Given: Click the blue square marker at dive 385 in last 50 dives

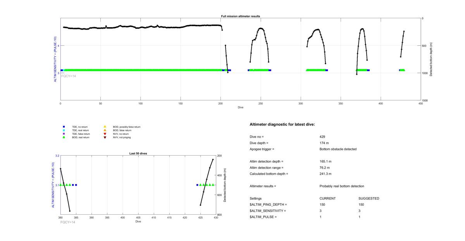Looking at the screenshot, I should 76,185.
